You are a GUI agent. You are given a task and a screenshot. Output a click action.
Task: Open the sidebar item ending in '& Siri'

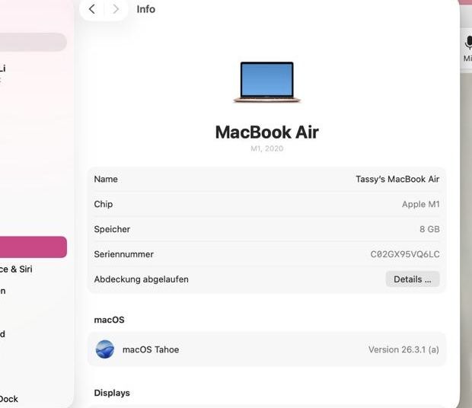(16, 269)
